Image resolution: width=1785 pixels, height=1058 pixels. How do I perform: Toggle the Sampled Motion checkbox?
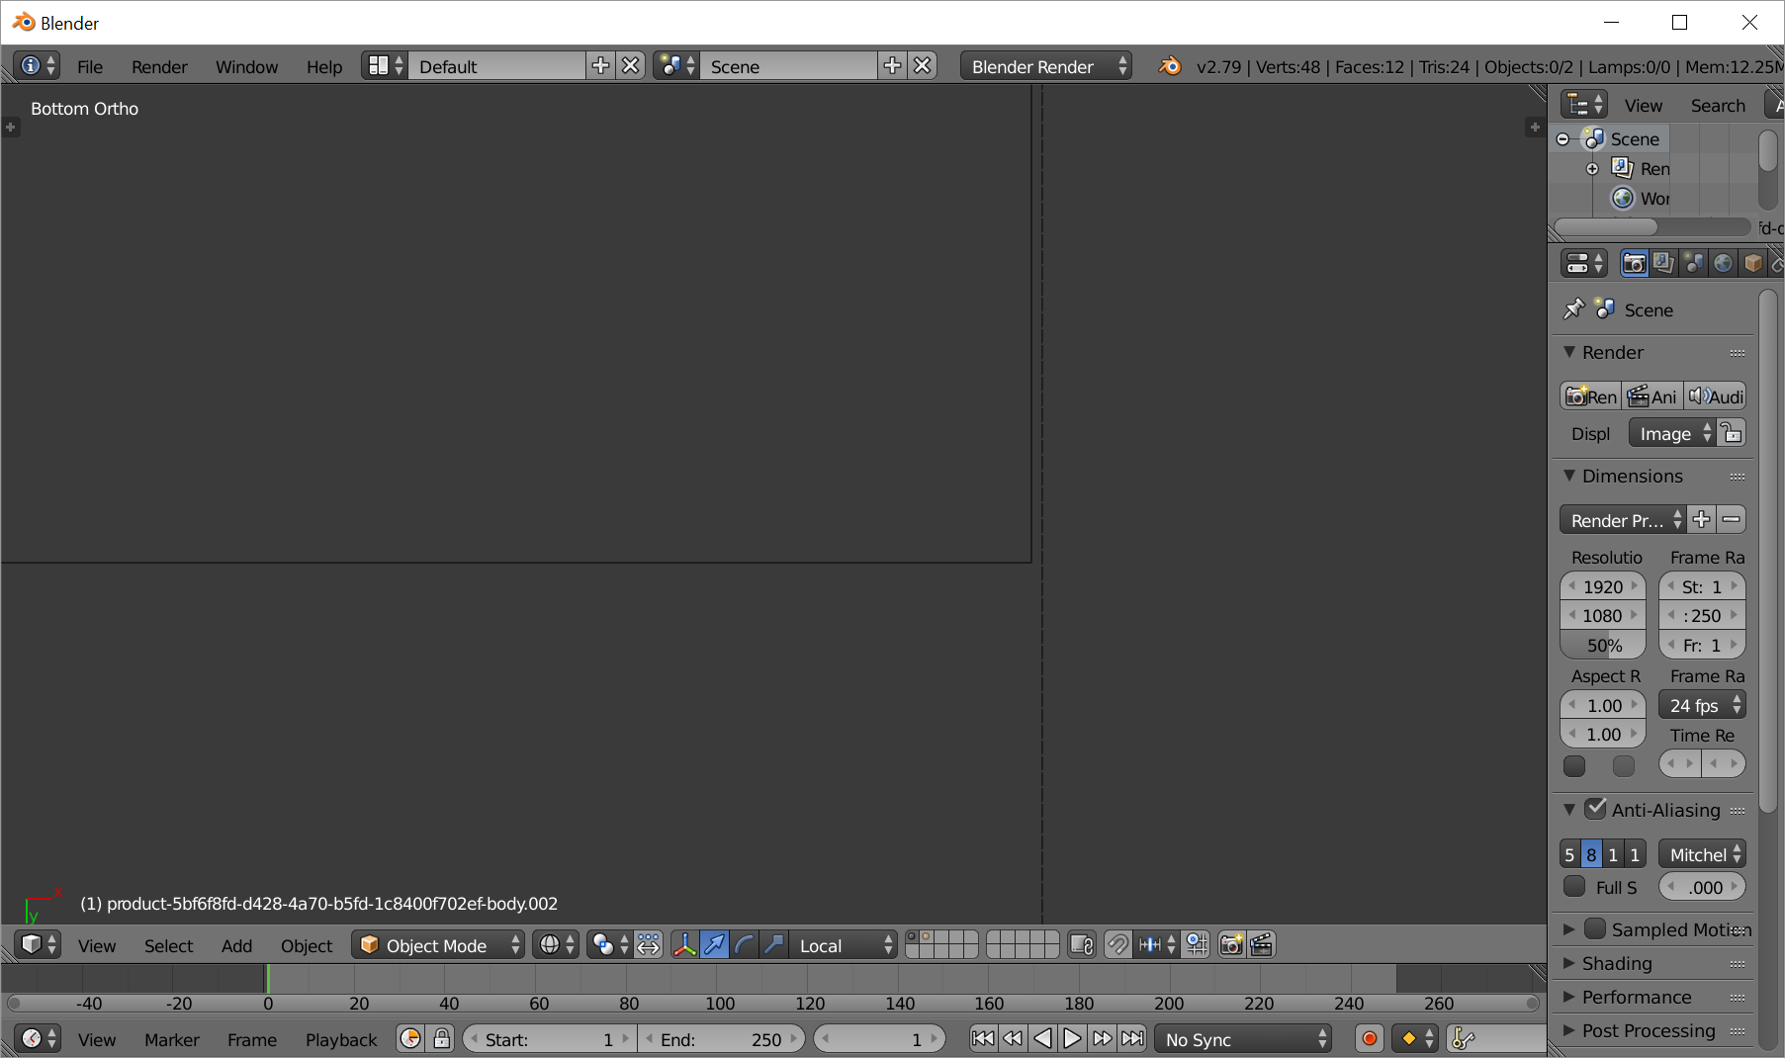[x=1597, y=929]
